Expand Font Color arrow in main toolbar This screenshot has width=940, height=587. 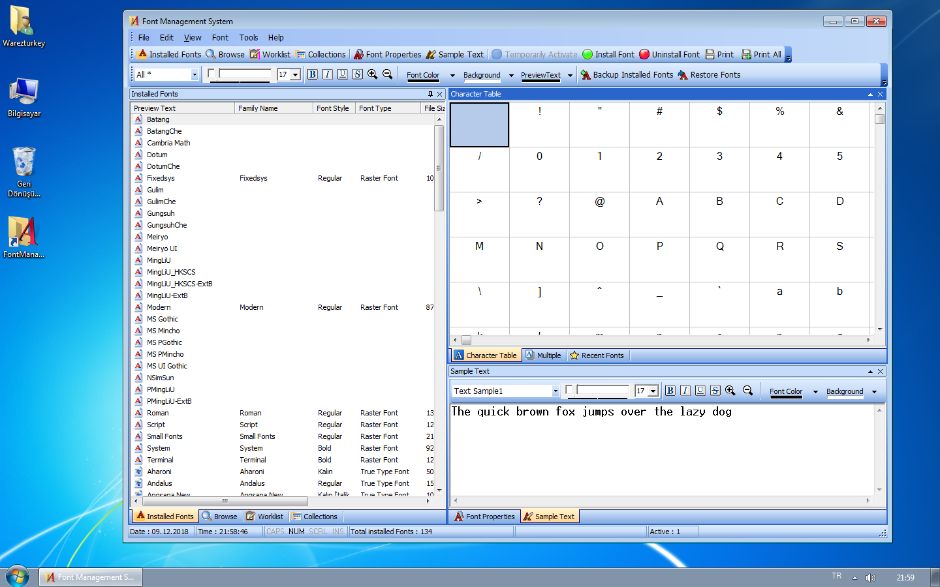pos(452,76)
